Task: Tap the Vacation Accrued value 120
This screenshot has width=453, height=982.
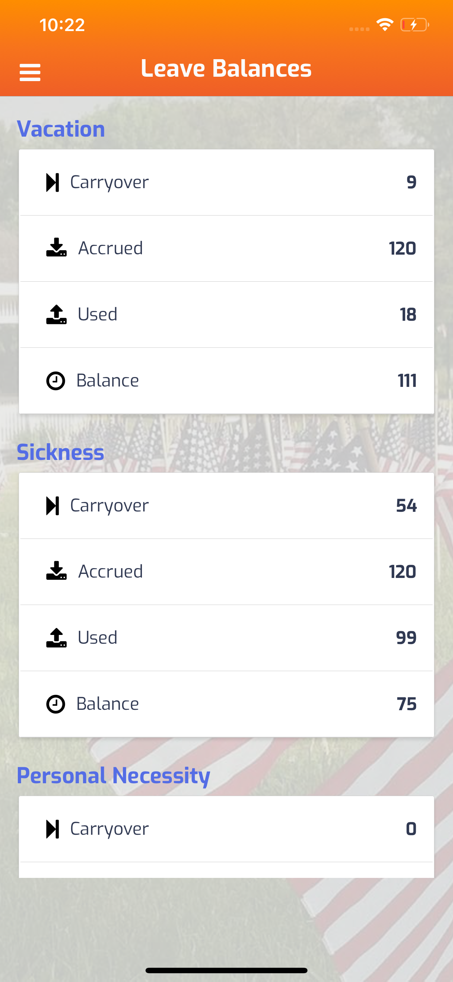Action: click(x=402, y=248)
